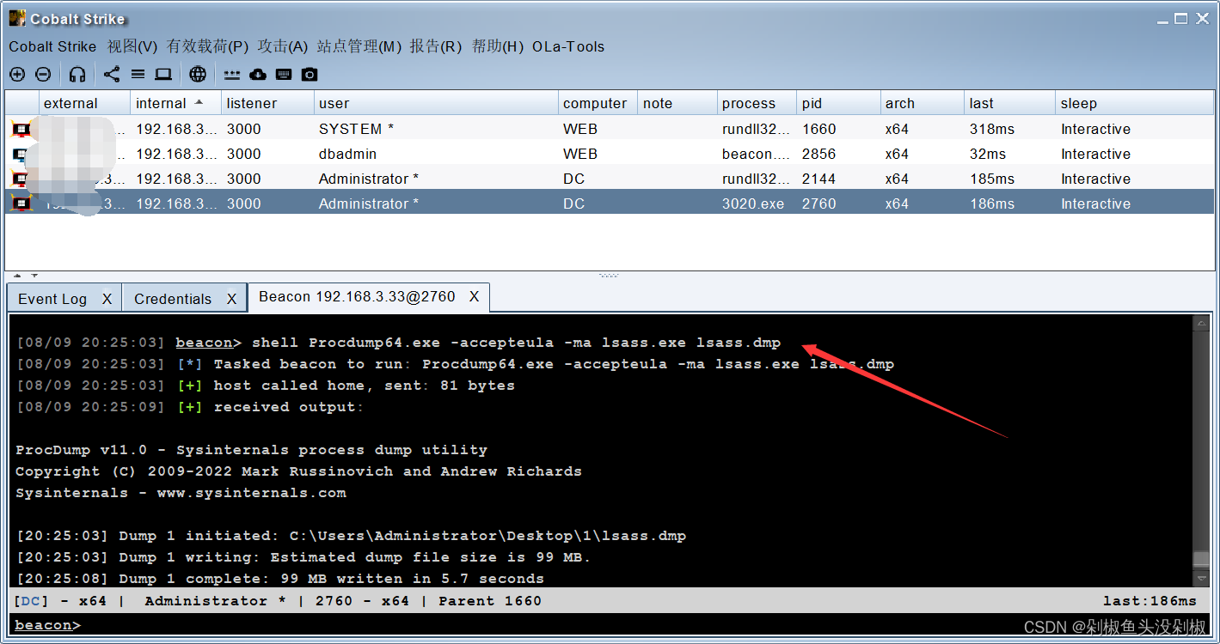Click the 'last:186ms' status bar text

[x=1149, y=601]
